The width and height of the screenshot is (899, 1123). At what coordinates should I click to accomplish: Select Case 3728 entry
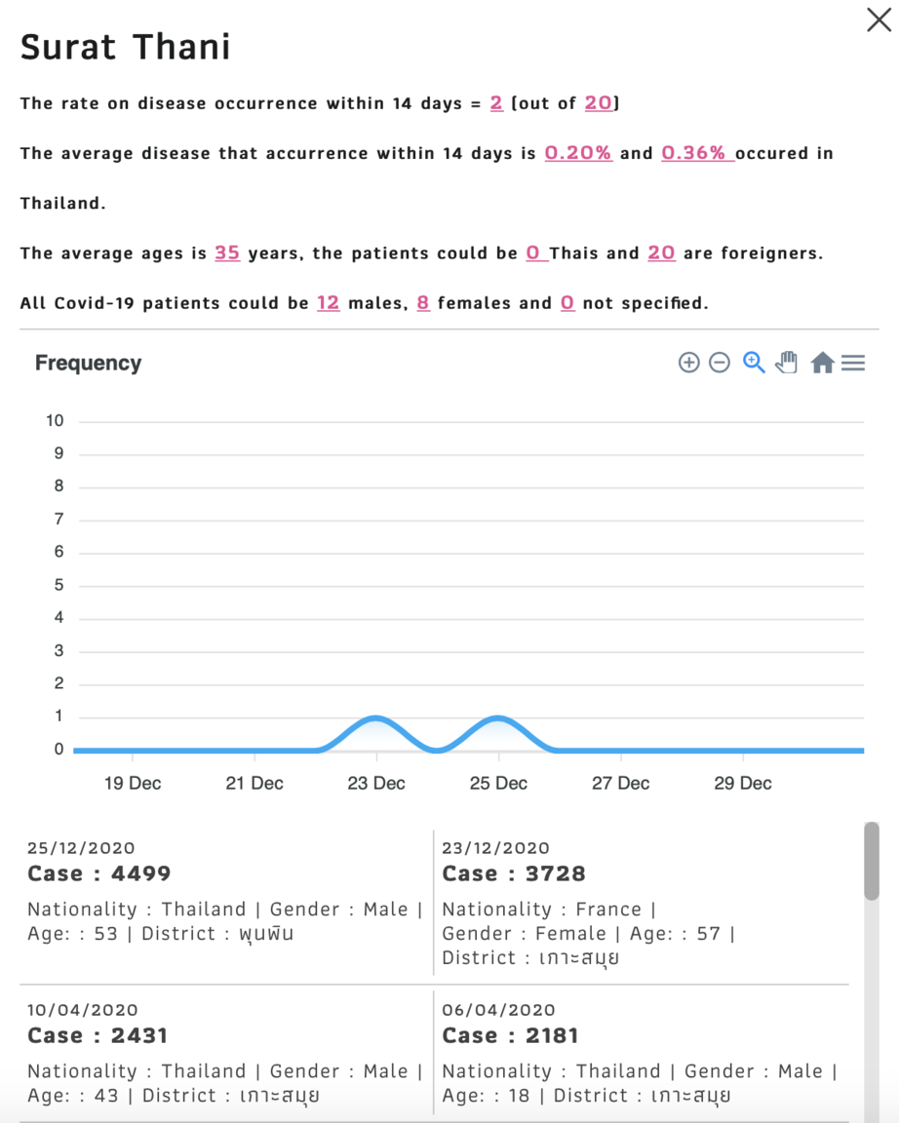pos(642,903)
